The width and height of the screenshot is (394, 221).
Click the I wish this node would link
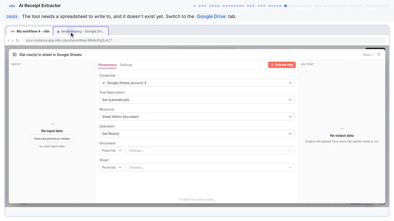pos(197,200)
